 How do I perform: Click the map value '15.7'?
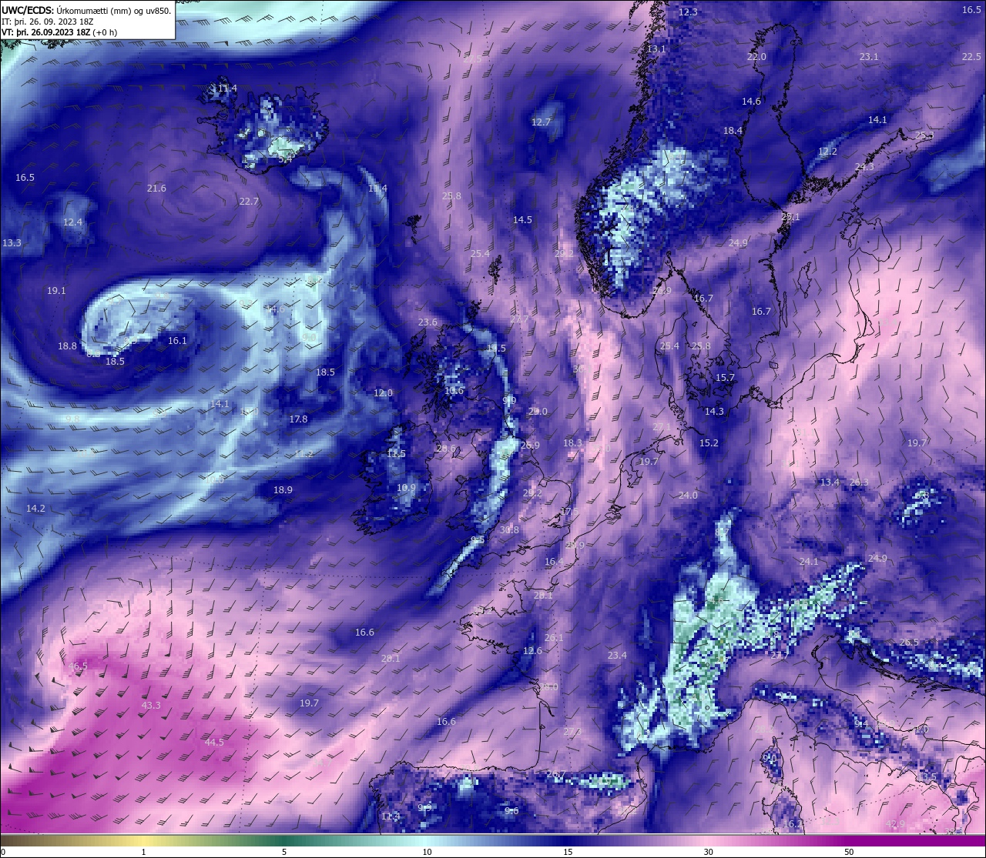pyautogui.click(x=725, y=377)
